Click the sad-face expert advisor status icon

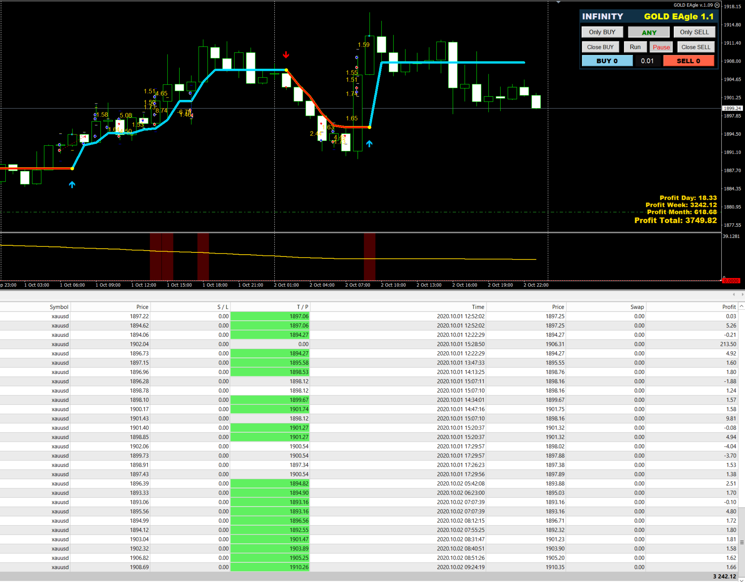coord(717,5)
